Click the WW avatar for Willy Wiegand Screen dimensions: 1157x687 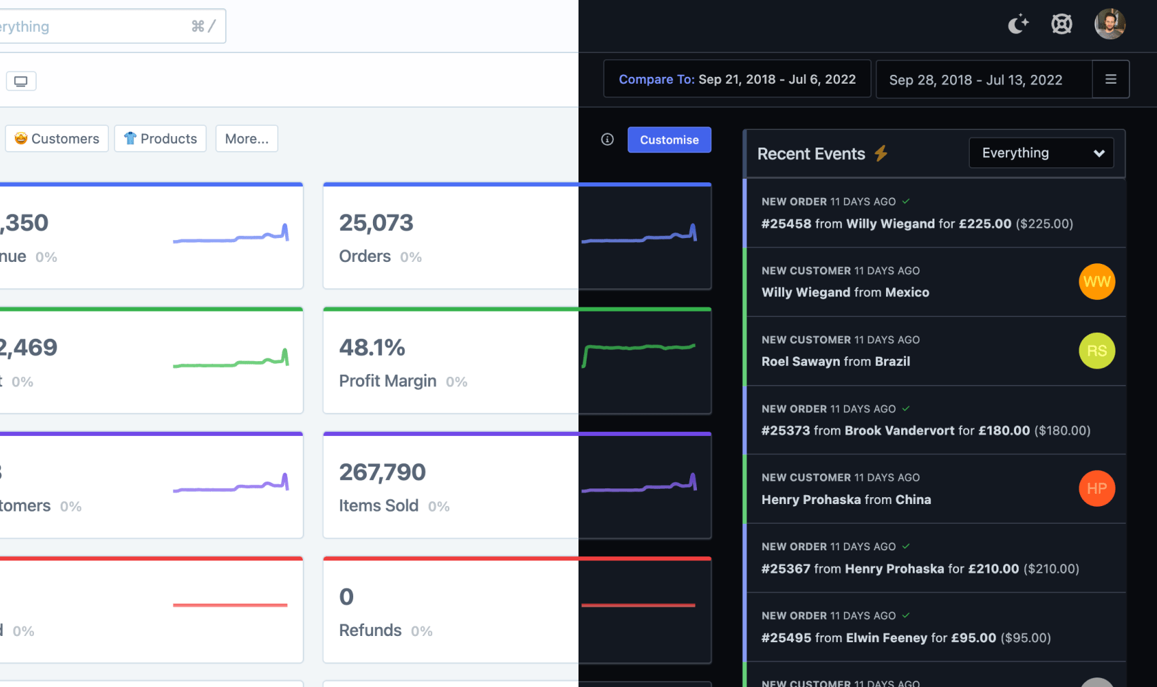pyautogui.click(x=1096, y=282)
